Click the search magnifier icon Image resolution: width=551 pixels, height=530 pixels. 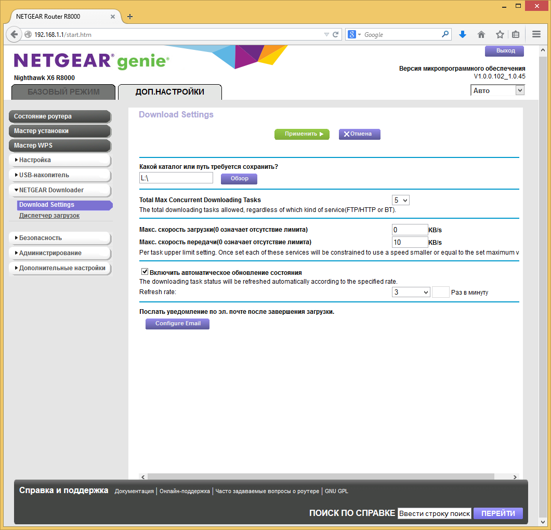[445, 34]
